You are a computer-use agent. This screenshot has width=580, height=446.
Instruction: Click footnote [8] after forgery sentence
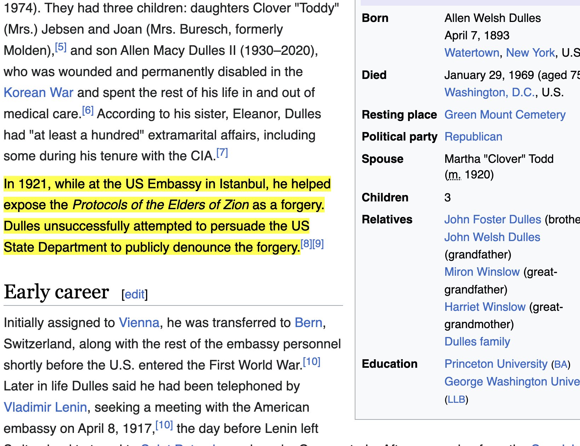click(306, 244)
